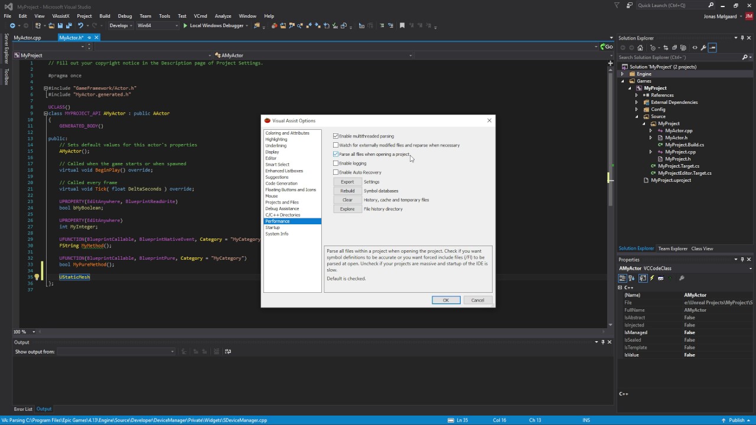
Task: Open the Analyze menu
Action: coord(223,16)
